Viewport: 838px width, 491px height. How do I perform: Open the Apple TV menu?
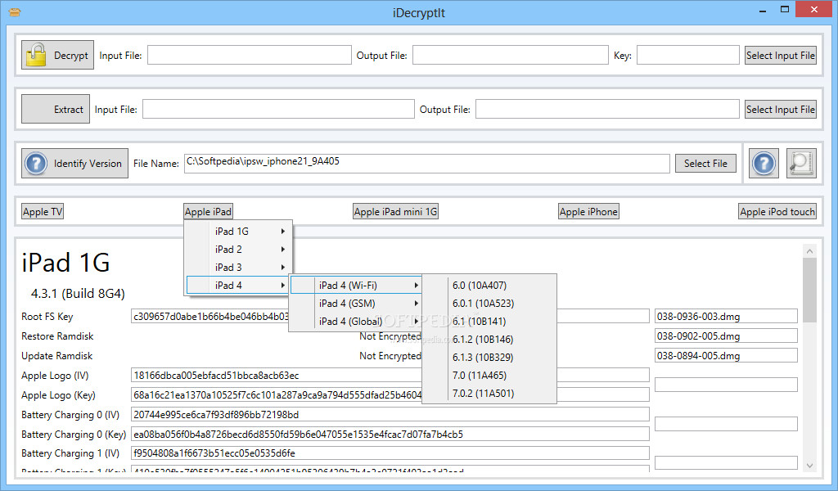pos(43,212)
